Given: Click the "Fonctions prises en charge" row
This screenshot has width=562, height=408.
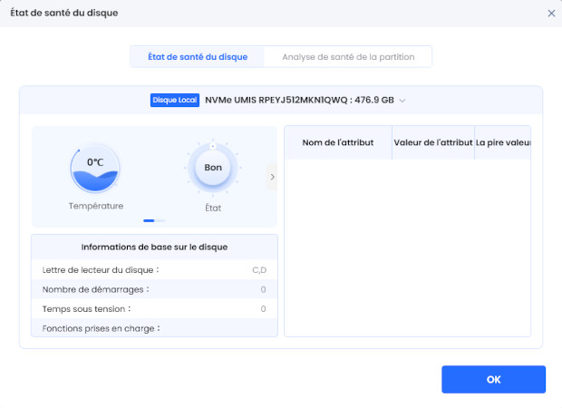Looking at the screenshot, I should click(154, 328).
